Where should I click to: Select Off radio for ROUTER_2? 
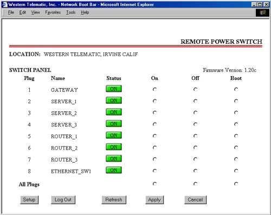195,147
